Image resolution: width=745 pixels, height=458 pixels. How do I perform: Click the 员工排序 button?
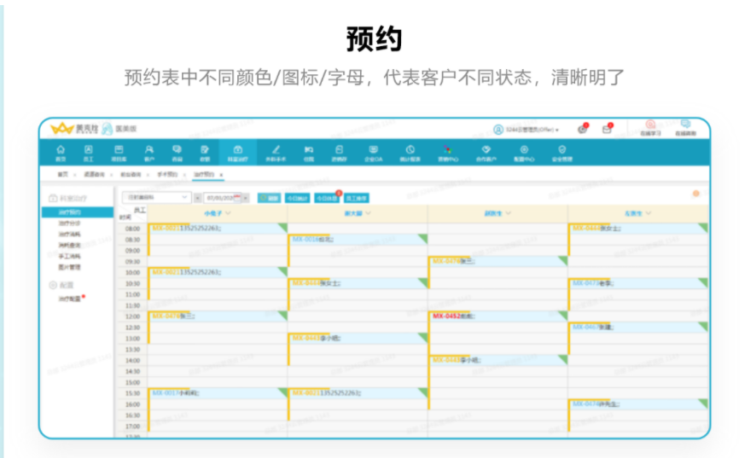click(x=357, y=198)
